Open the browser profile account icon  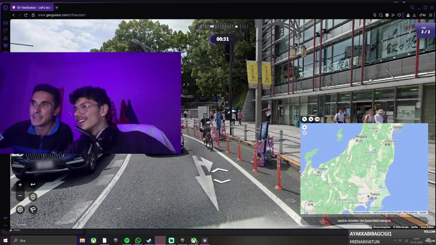pyautogui.click(x=408, y=15)
